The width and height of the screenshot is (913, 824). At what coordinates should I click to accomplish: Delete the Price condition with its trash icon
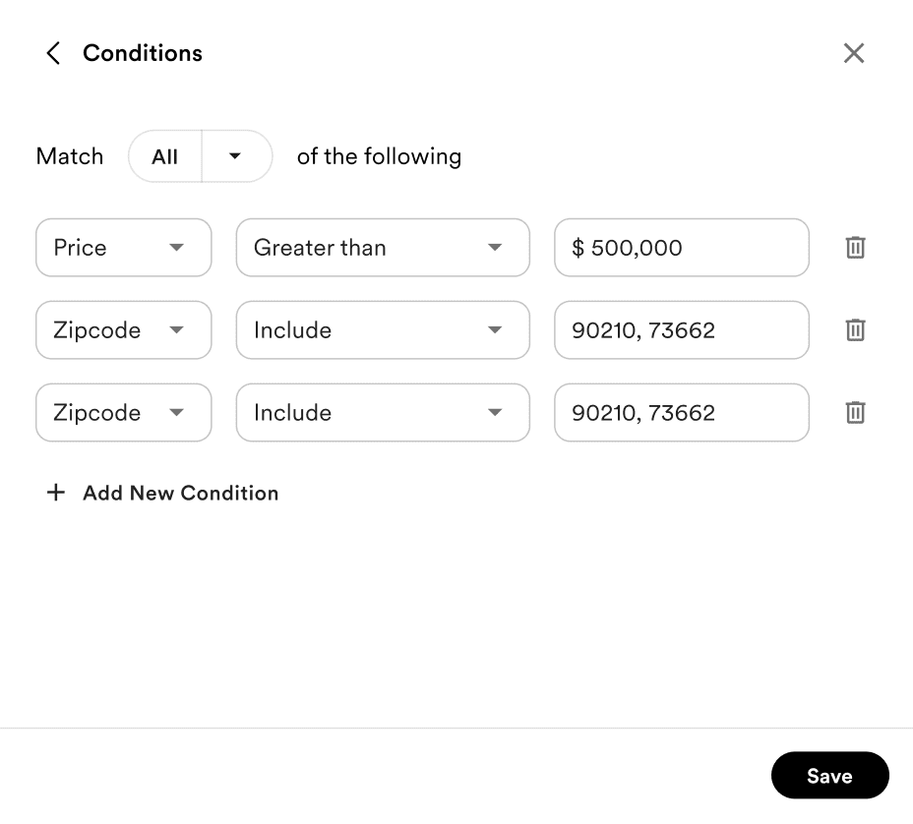point(856,248)
